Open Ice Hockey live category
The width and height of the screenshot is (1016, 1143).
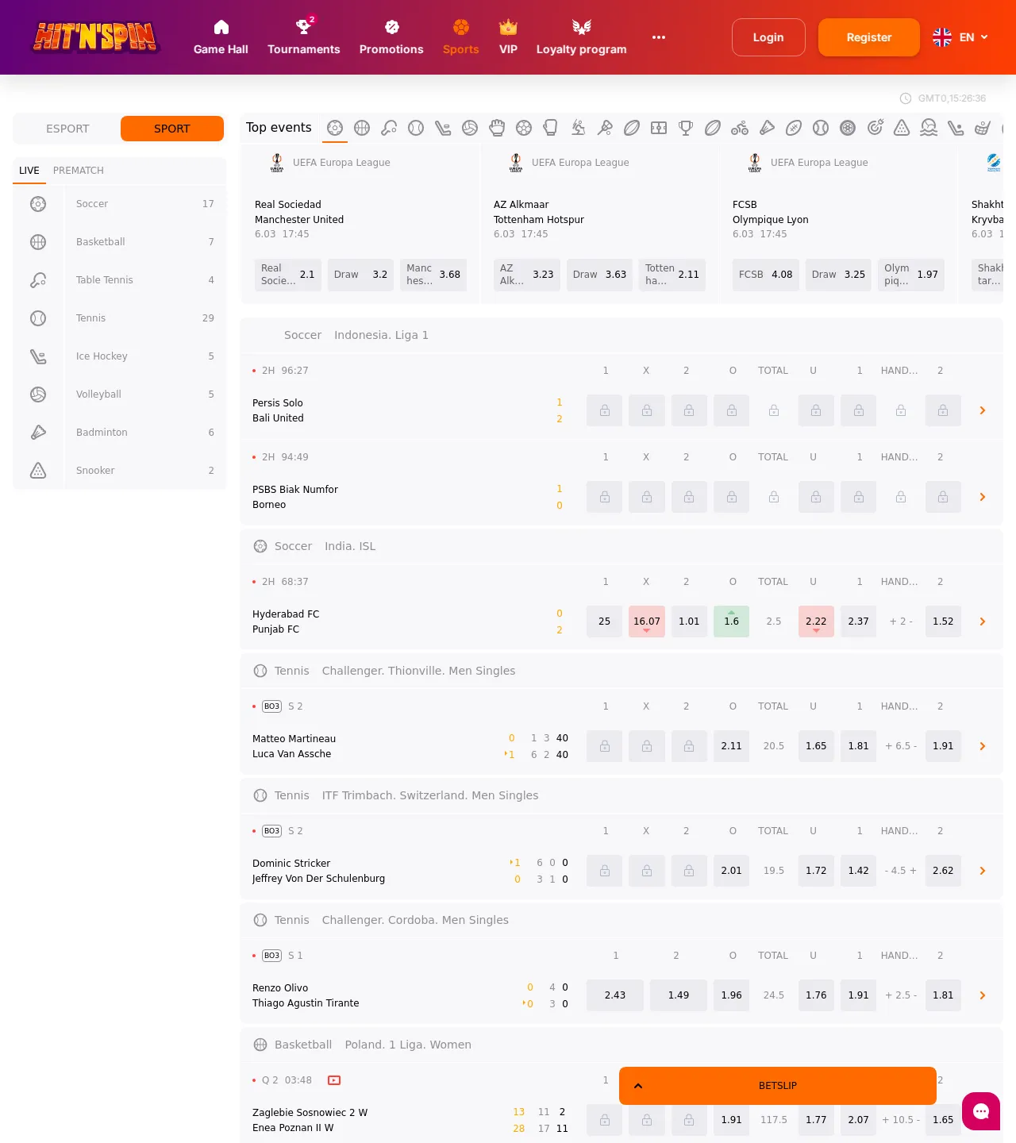(x=119, y=356)
